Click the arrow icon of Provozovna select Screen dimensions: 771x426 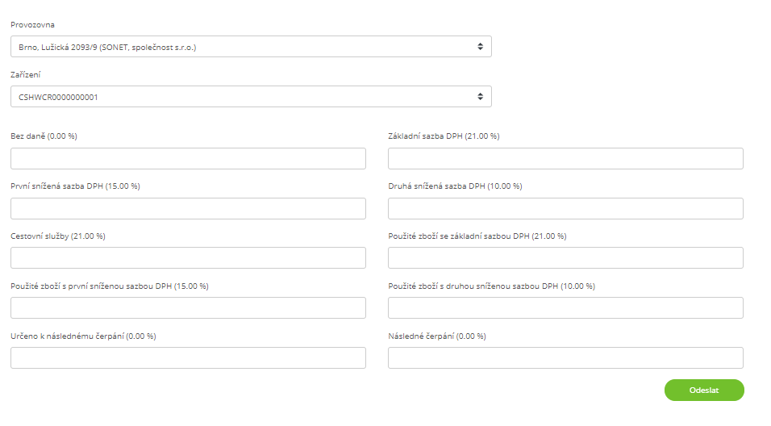[480, 47]
